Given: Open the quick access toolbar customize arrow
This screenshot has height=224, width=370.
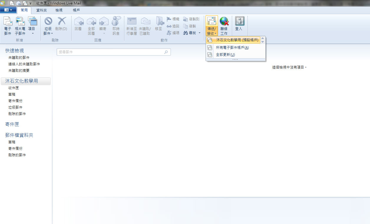Looking at the screenshot, I should pos(31,4).
